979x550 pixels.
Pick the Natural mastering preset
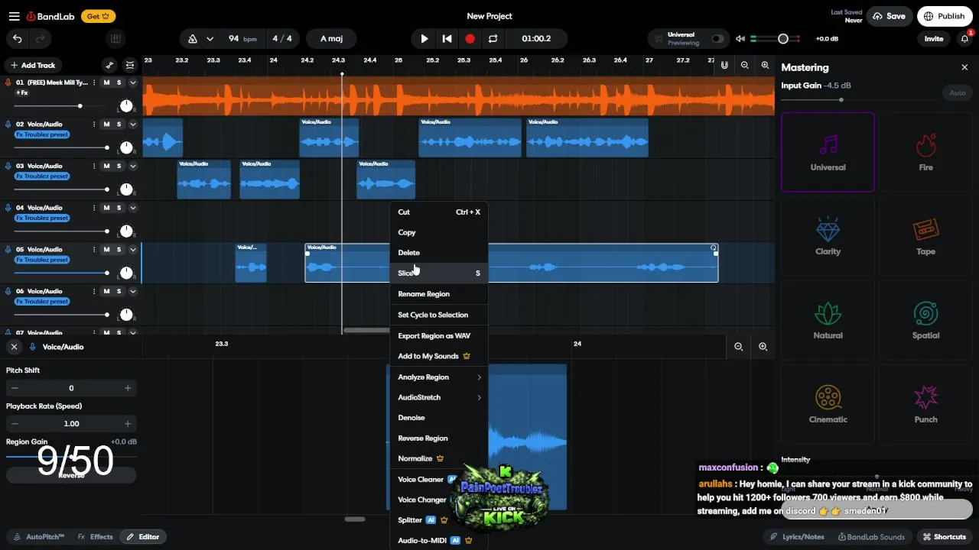[828, 320]
